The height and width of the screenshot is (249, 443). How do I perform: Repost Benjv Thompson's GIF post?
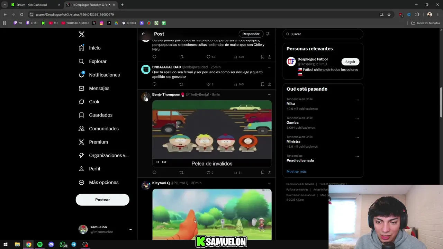coord(181,172)
